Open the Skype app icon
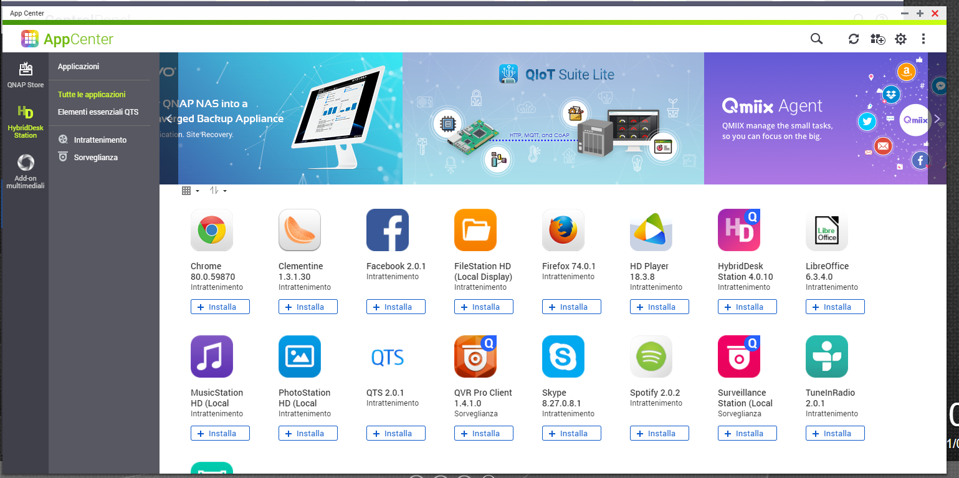Viewport: 959px width, 478px height. click(x=563, y=356)
